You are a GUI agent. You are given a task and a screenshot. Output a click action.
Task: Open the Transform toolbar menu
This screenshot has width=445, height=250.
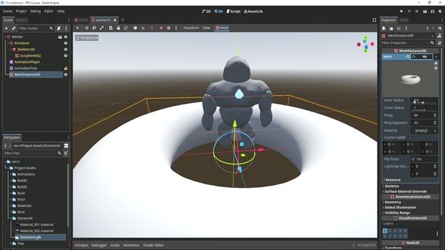click(x=191, y=28)
